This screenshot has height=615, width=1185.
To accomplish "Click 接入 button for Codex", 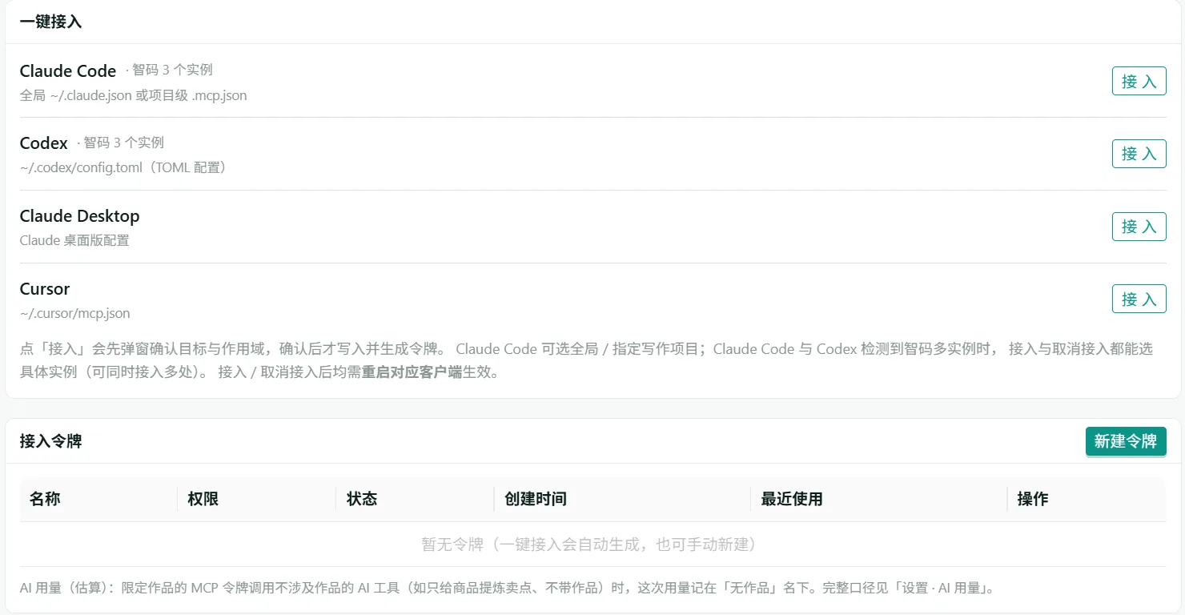I will coord(1139,154).
